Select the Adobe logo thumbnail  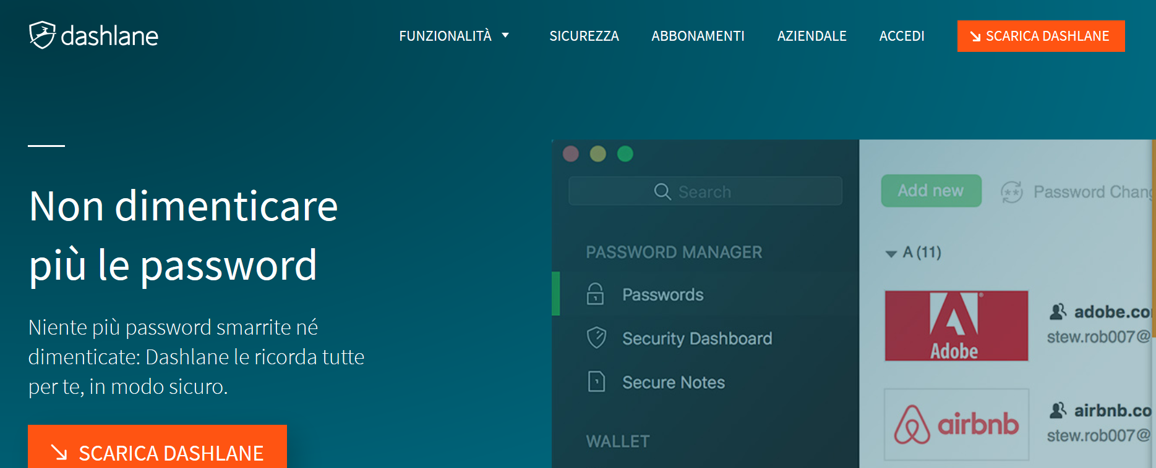[x=956, y=325]
